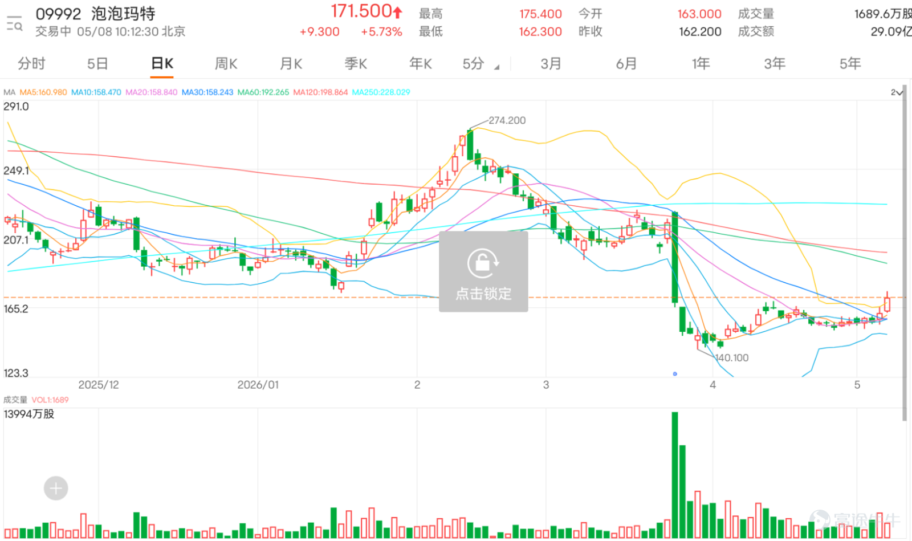
Task: Choose the 3年 range
Action: pyautogui.click(x=775, y=63)
